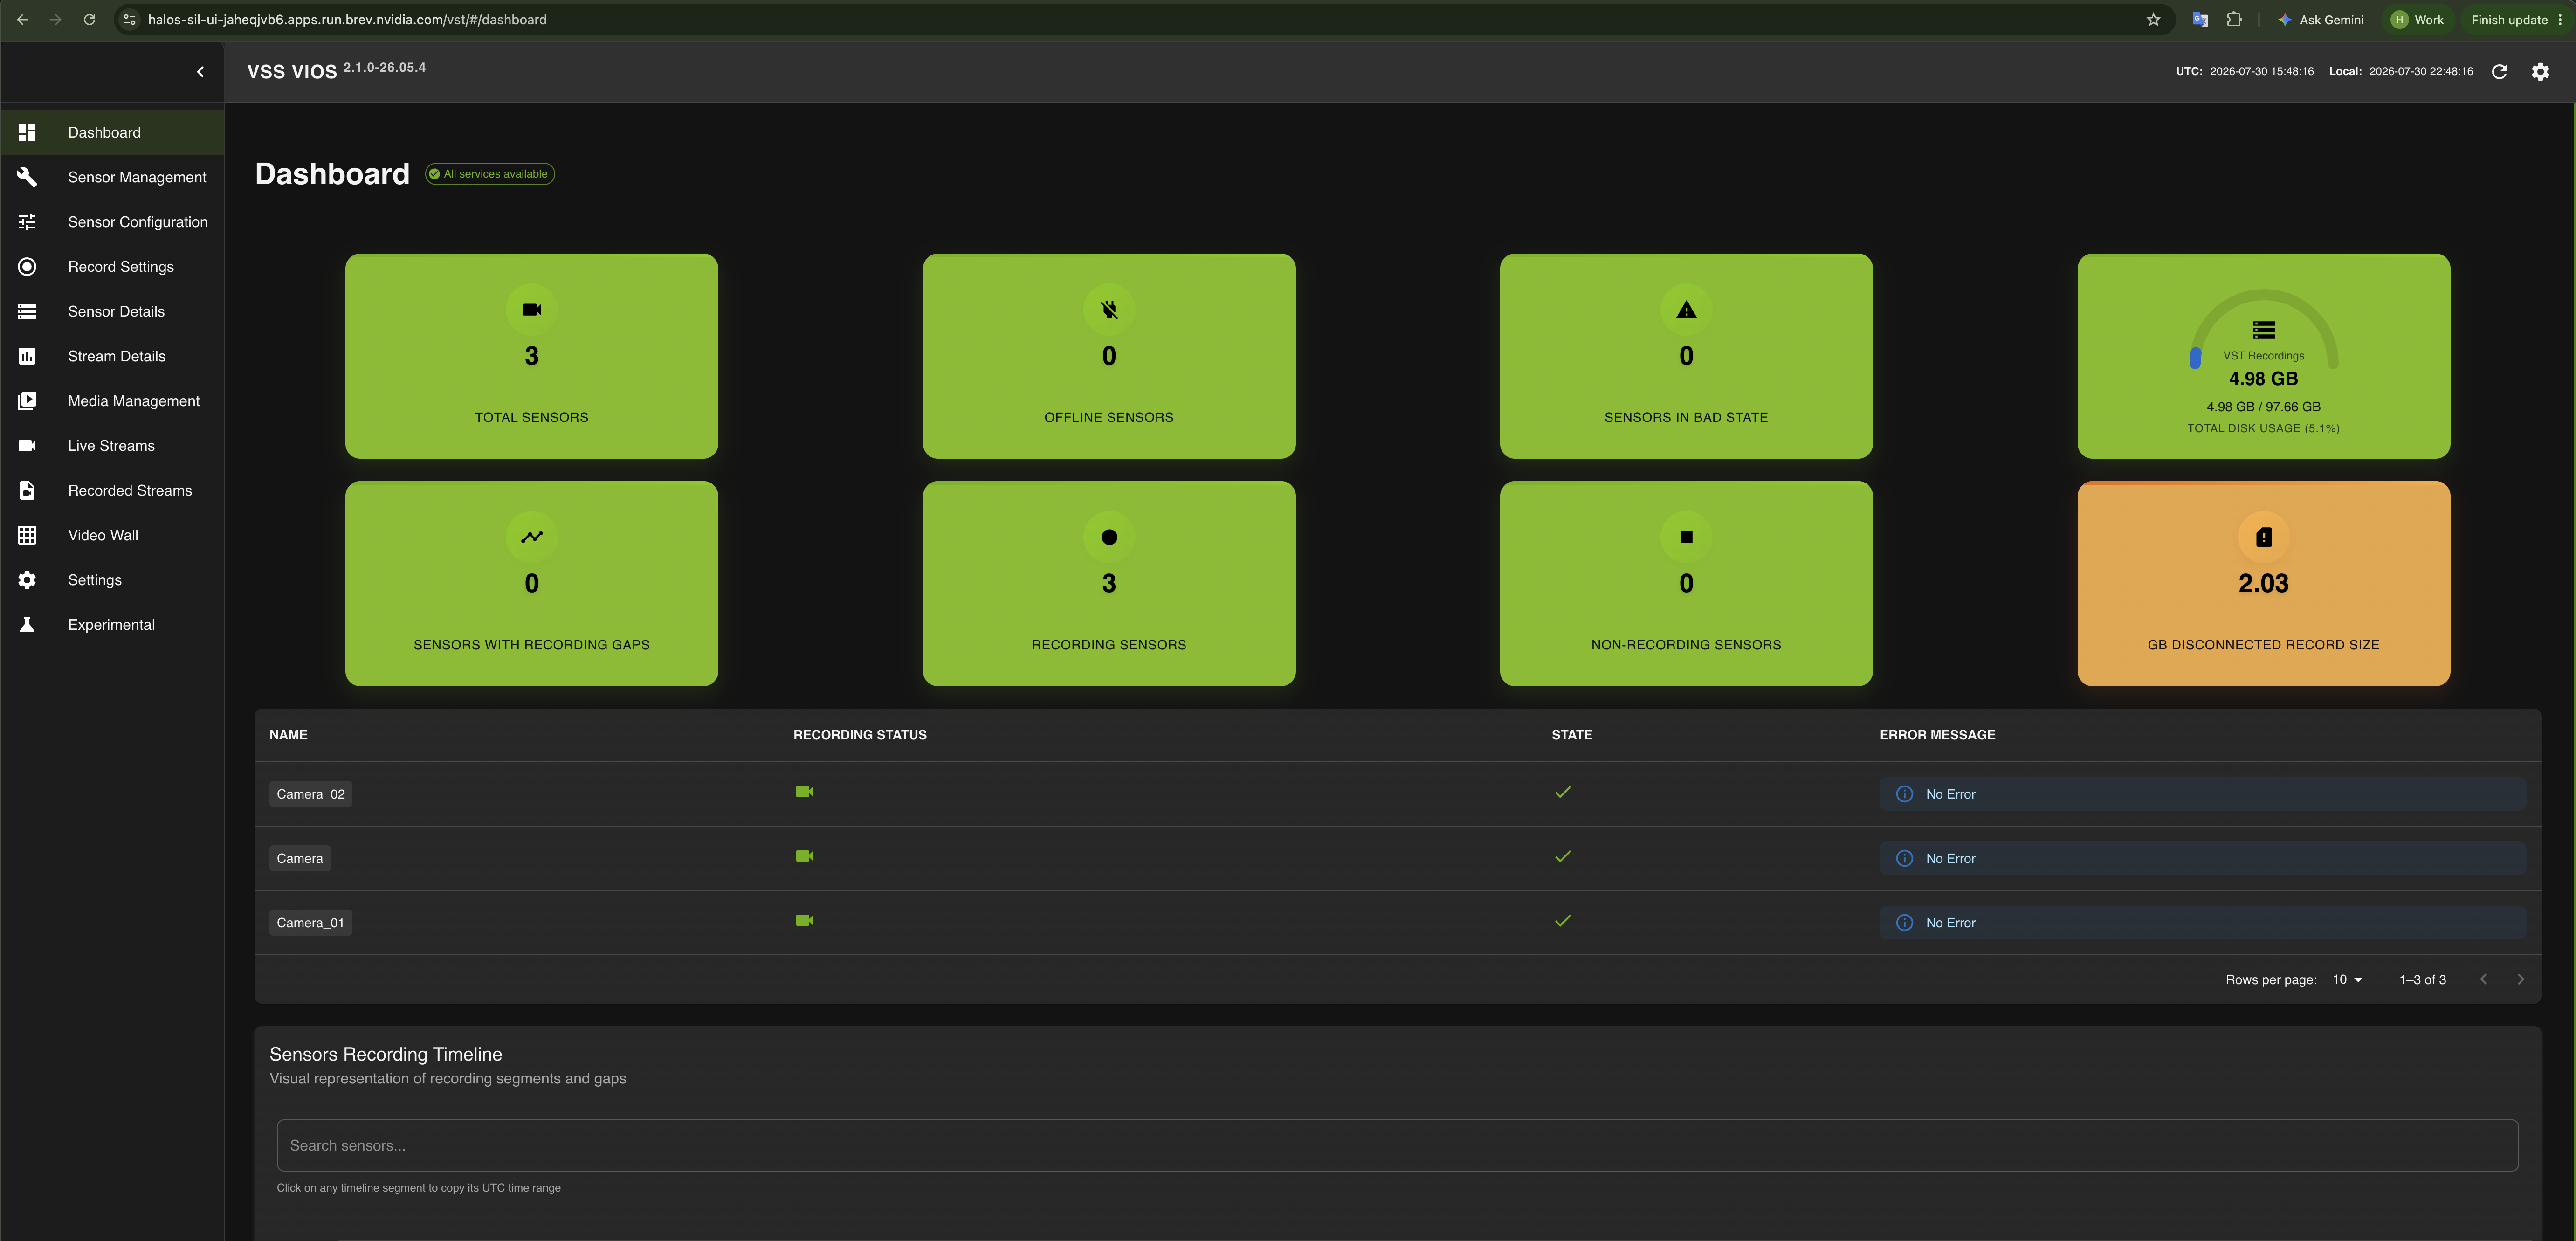Open Media Management section
Viewport: 2576px width, 1241px height.
112,401
